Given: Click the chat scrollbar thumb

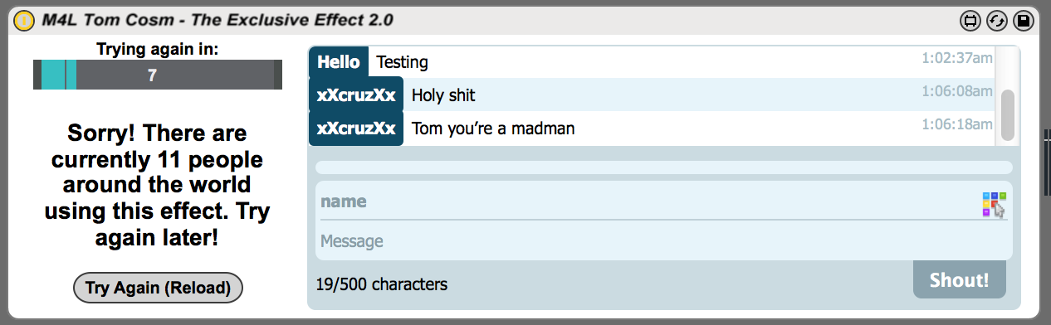Looking at the screenshot, I should (x=1007, y=116).
